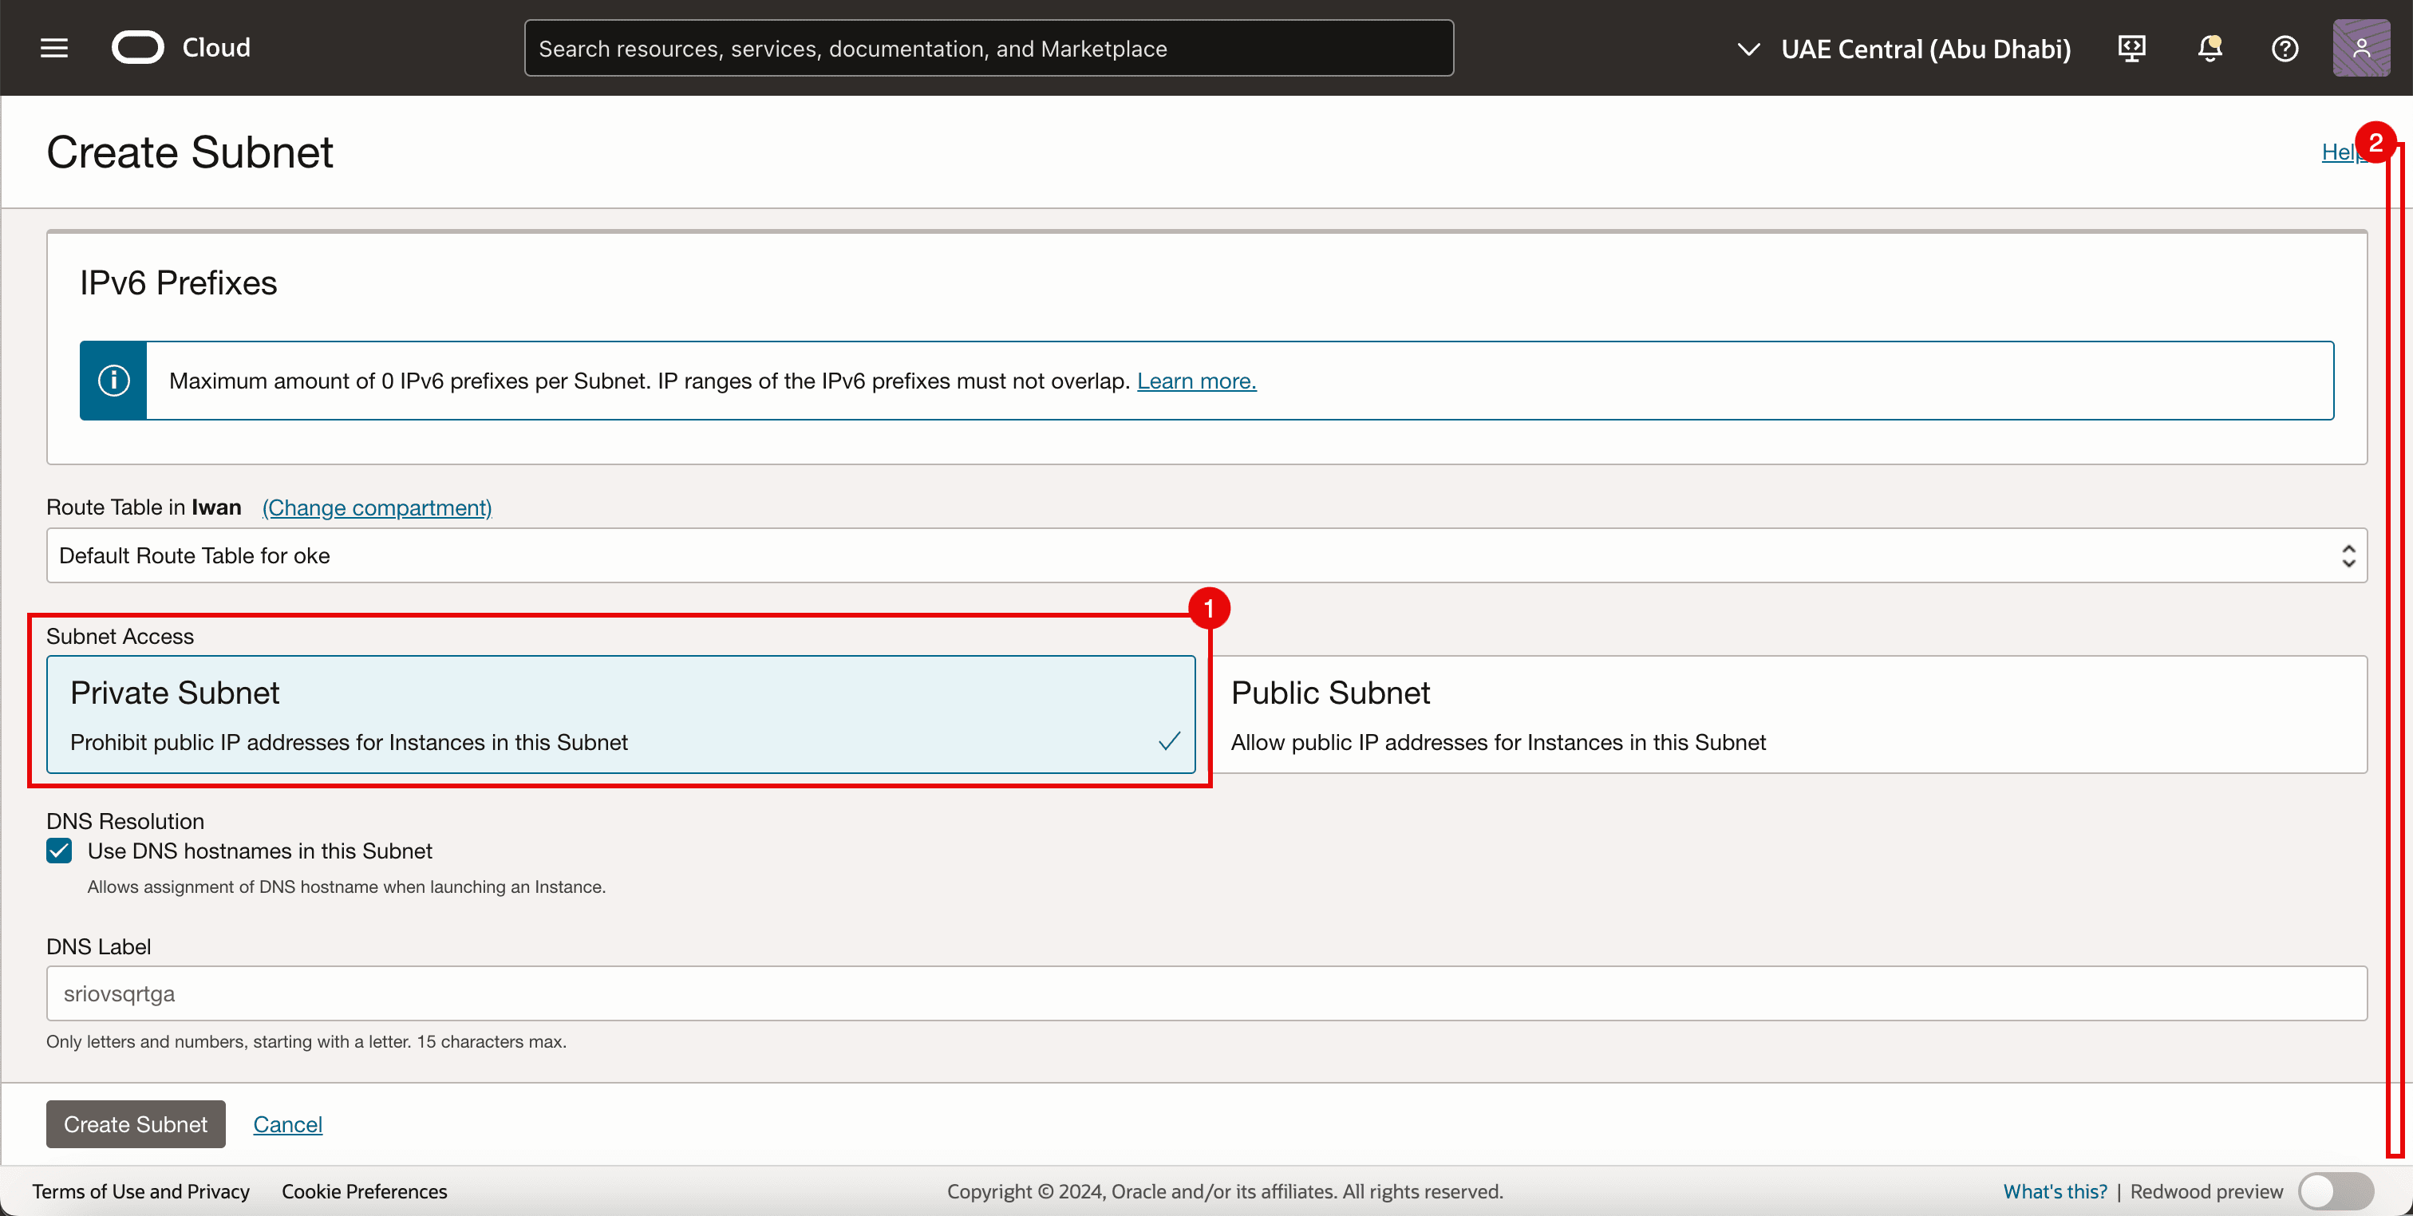Click the region selector chevron arrow
The image size is (2413, 1216).
(x=1748, y=49)
